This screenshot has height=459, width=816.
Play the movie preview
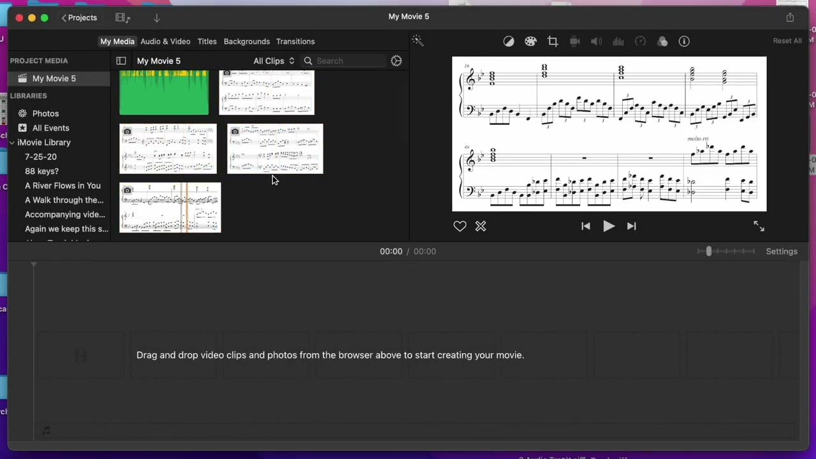tap(609, 226)
